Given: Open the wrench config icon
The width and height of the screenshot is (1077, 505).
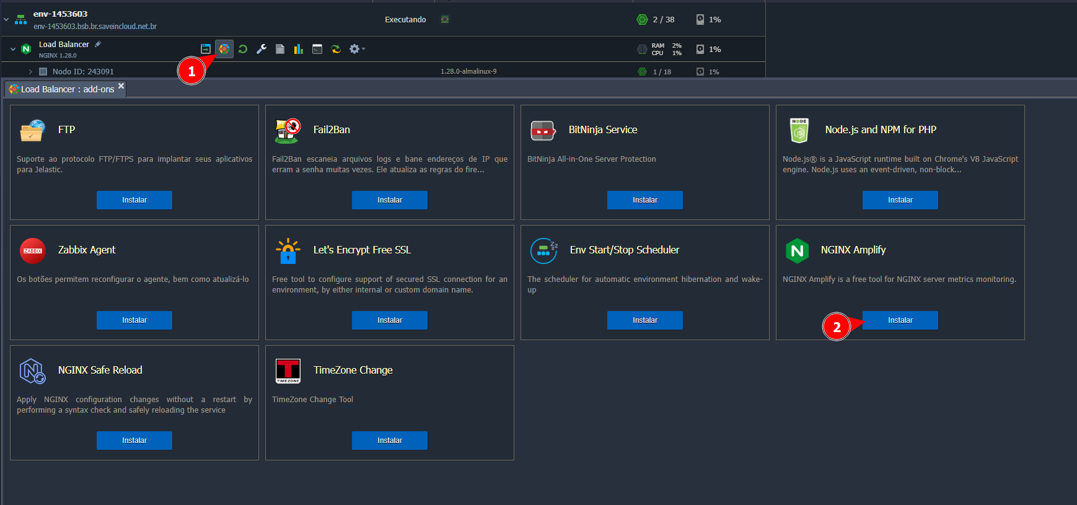Looking at the screenshot, I should pyautogui.click(x=262, y=49).
